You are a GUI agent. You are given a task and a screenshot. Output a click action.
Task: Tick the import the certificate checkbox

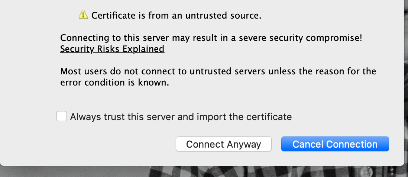(x=62, y=116)
